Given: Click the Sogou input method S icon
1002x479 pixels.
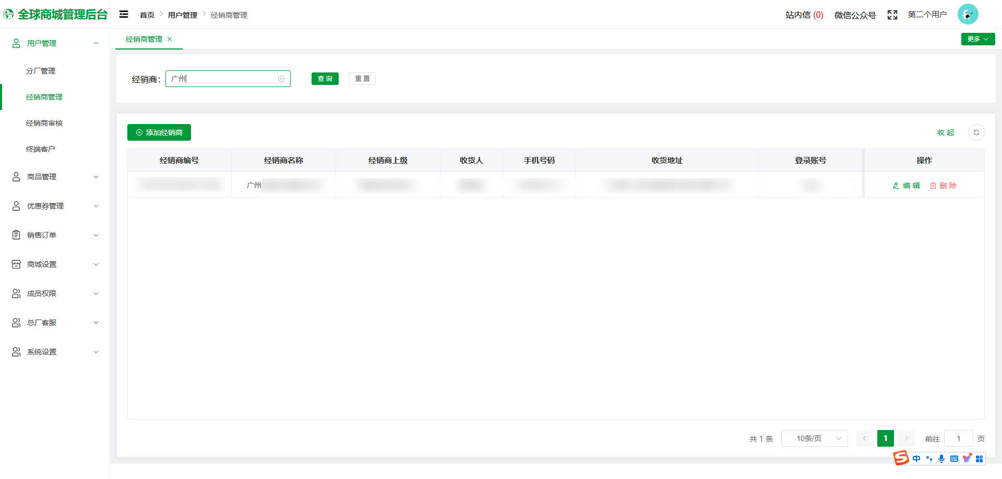Looking at the screenshot, I should click(x=901, y=458).
